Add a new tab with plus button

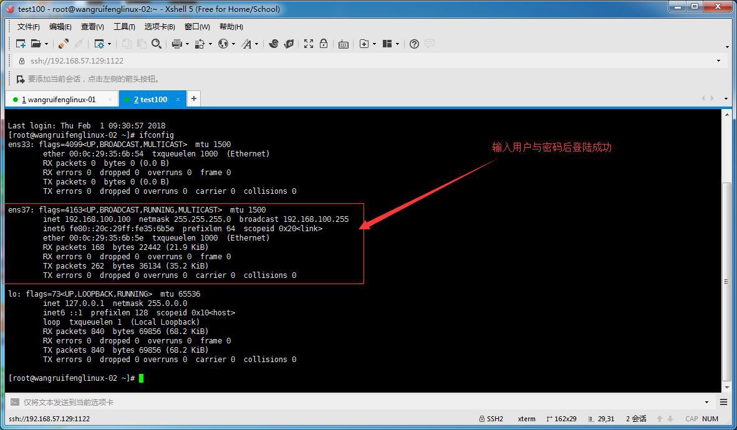pyautogui.click(x=194, y=98)
